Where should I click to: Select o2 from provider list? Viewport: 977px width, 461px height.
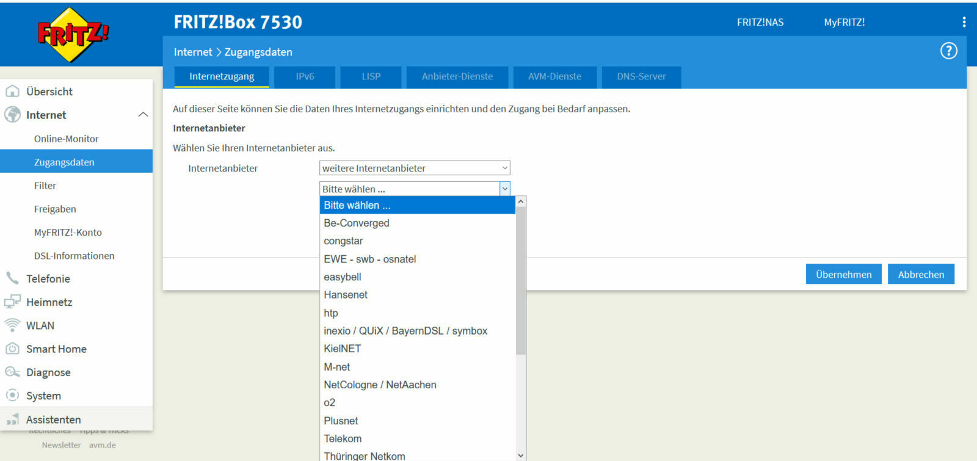pyautogui.click(x=418, y=402)
